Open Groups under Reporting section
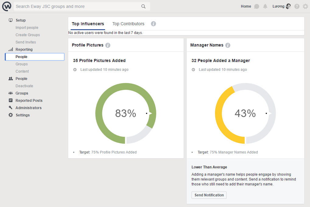 [22, 64]
